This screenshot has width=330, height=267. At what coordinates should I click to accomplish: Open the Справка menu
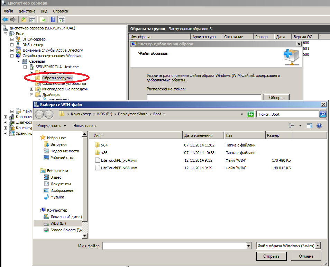click(61, 11)
